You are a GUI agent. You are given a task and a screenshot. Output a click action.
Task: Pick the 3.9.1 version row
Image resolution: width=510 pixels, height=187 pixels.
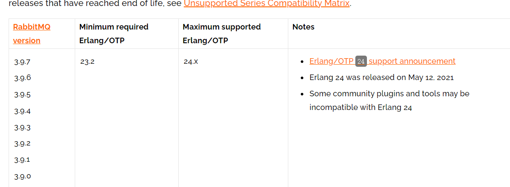22,160
